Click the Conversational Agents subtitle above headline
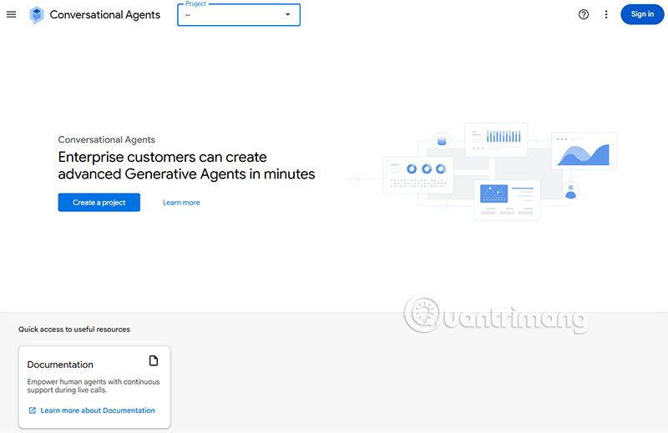The height and width of the screenshot is (433, 668). (107, 139)
